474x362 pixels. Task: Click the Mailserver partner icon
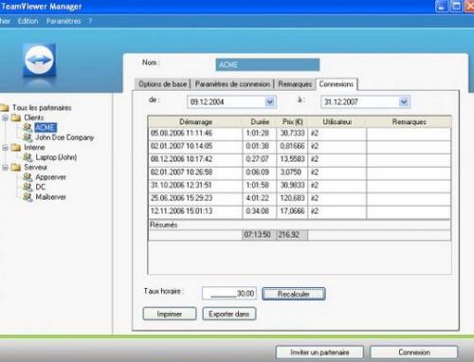point(27,197)
